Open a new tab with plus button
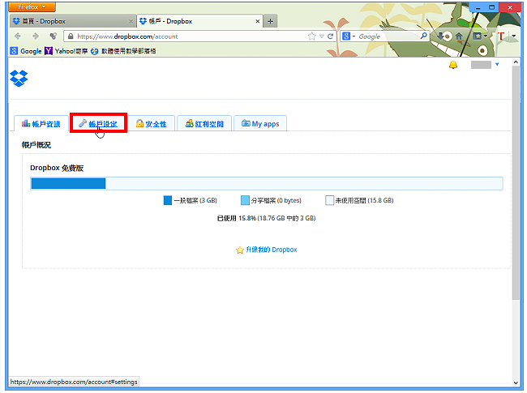This screenshot has width=527, height=393. (x=270, y=22)
